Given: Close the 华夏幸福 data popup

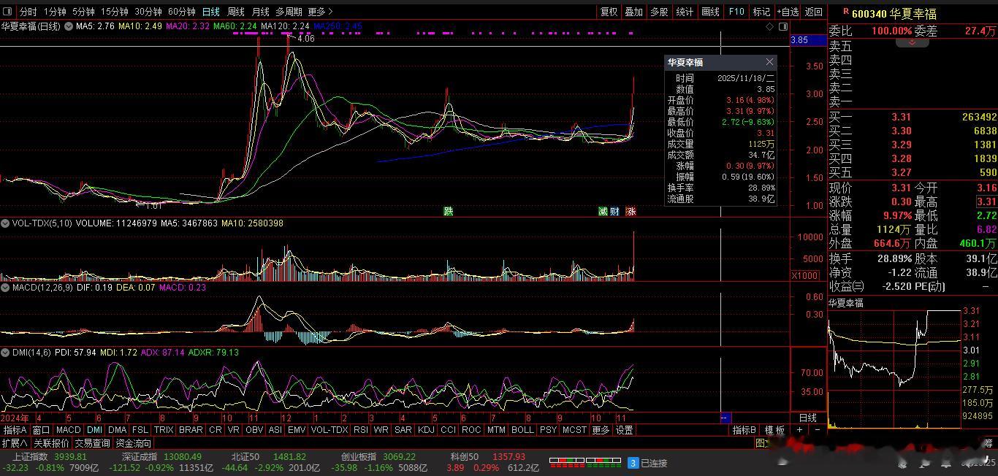Looking at the screenshot, I should tap(769, 63).
